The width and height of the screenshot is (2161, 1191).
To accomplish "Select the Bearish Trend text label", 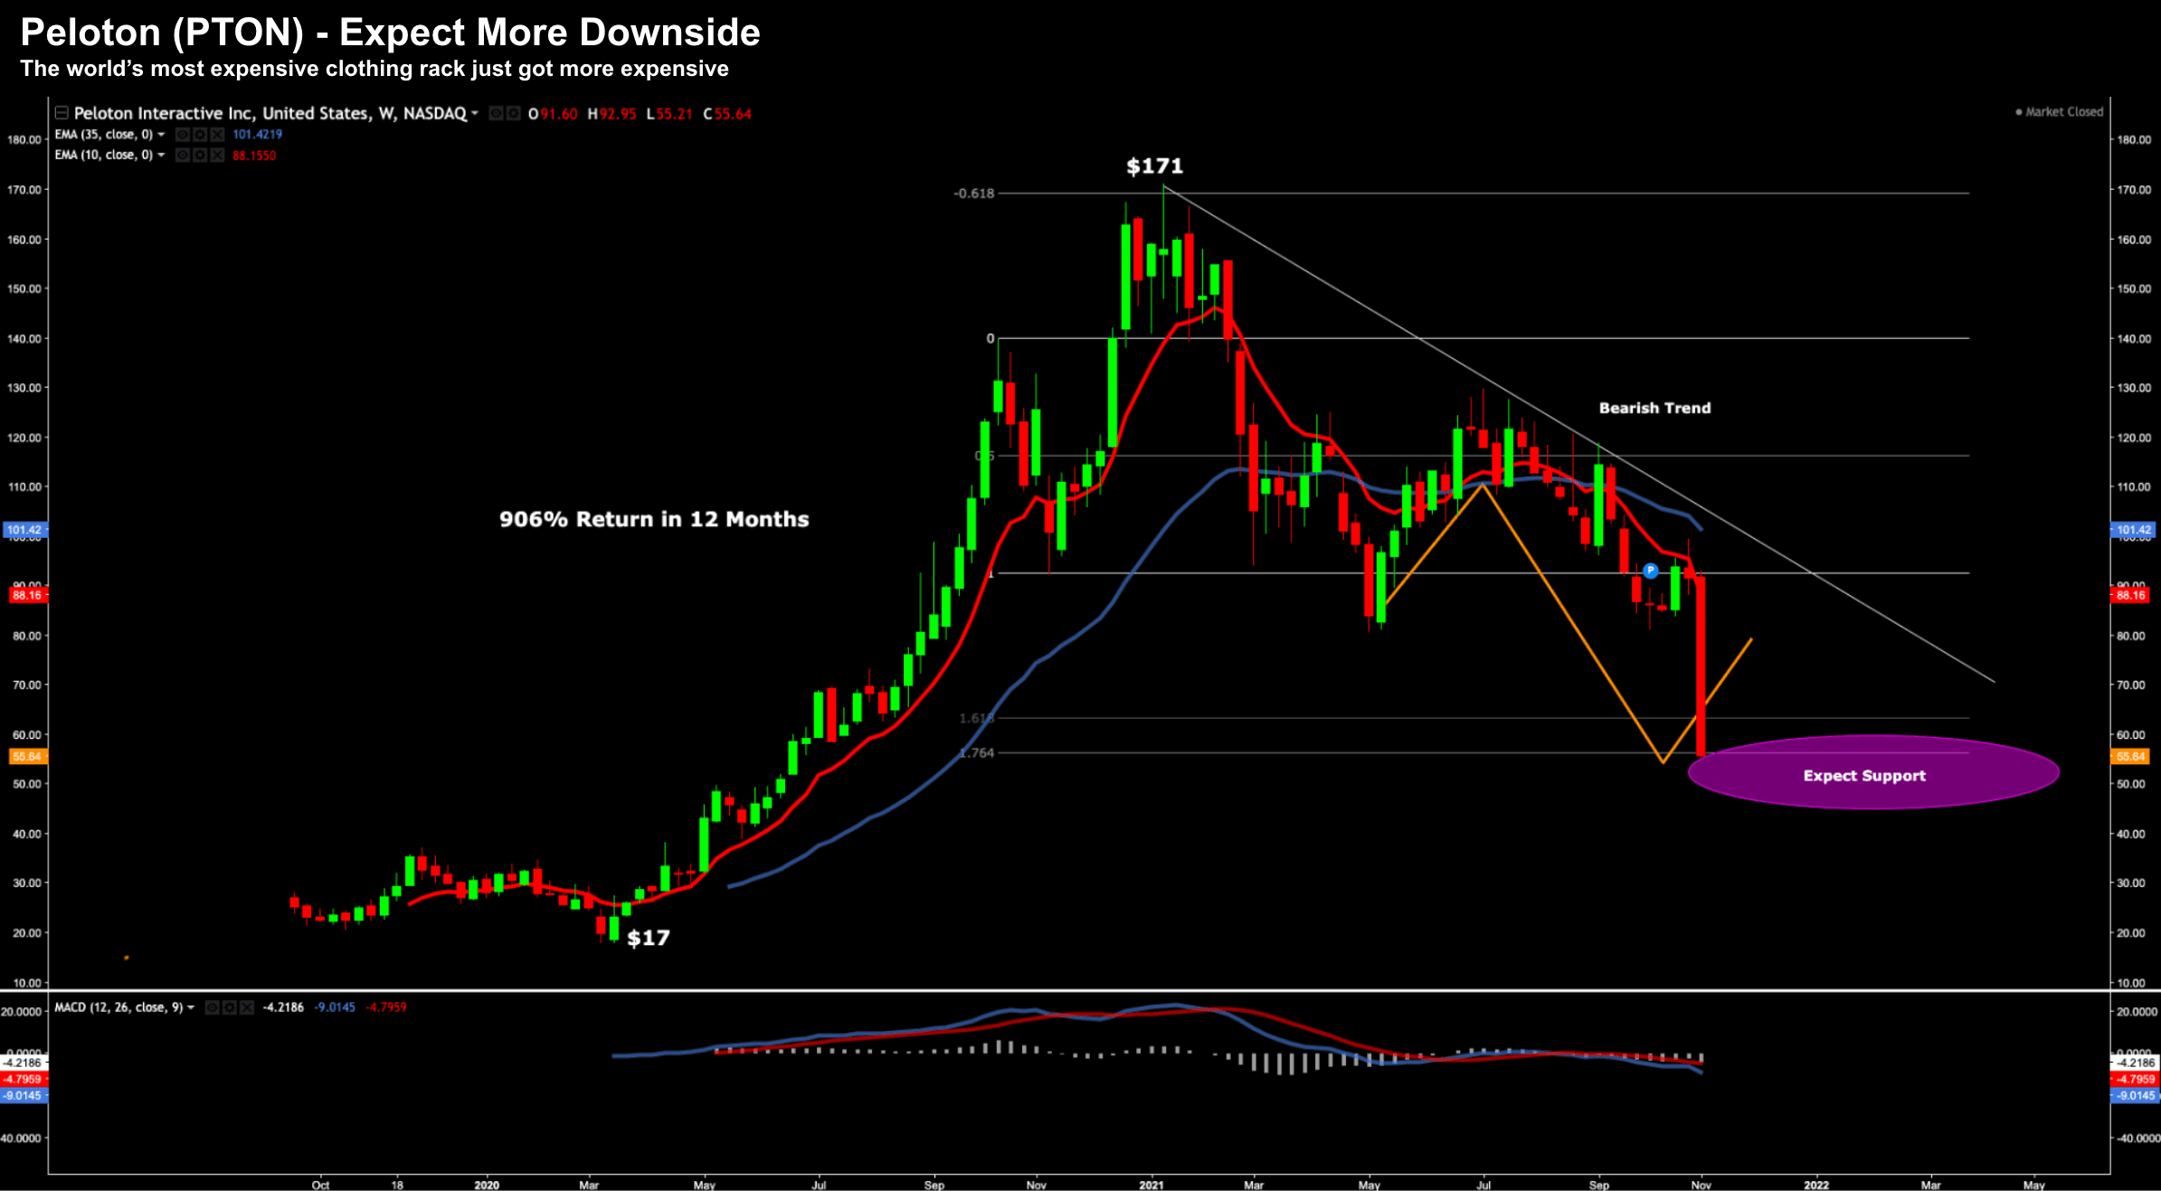I will click(1654, 408).
